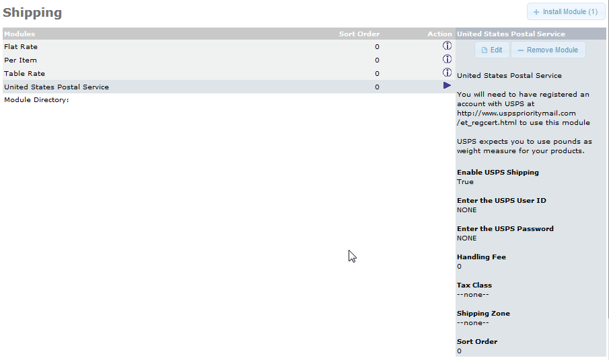
Task: Click the Shipping Zone label
Action: 483,314
